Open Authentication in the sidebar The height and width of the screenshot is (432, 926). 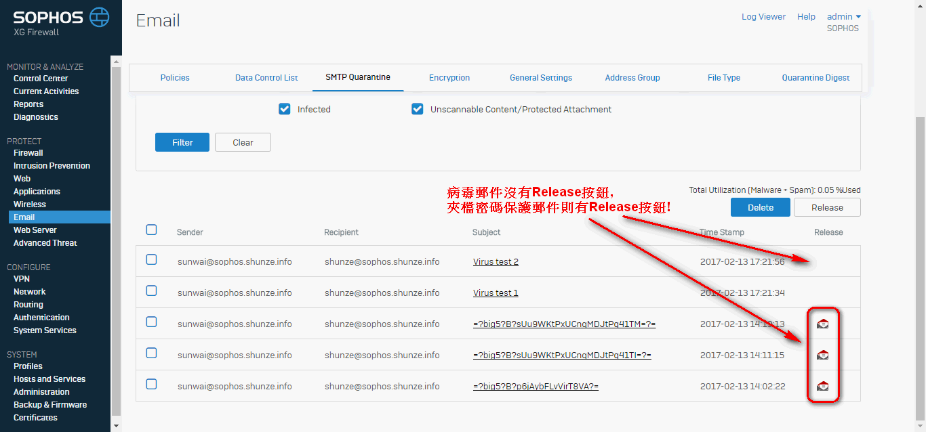(41, 318)
